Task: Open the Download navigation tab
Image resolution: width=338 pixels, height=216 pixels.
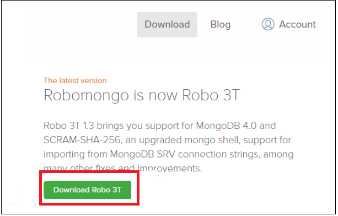Action: (167, 25)
